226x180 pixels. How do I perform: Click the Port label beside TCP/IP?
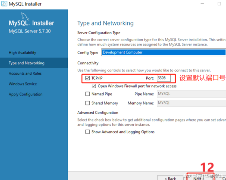pos(150,78)
